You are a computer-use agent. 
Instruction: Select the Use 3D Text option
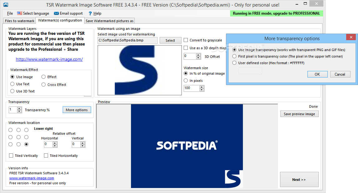tap(12, 91)
